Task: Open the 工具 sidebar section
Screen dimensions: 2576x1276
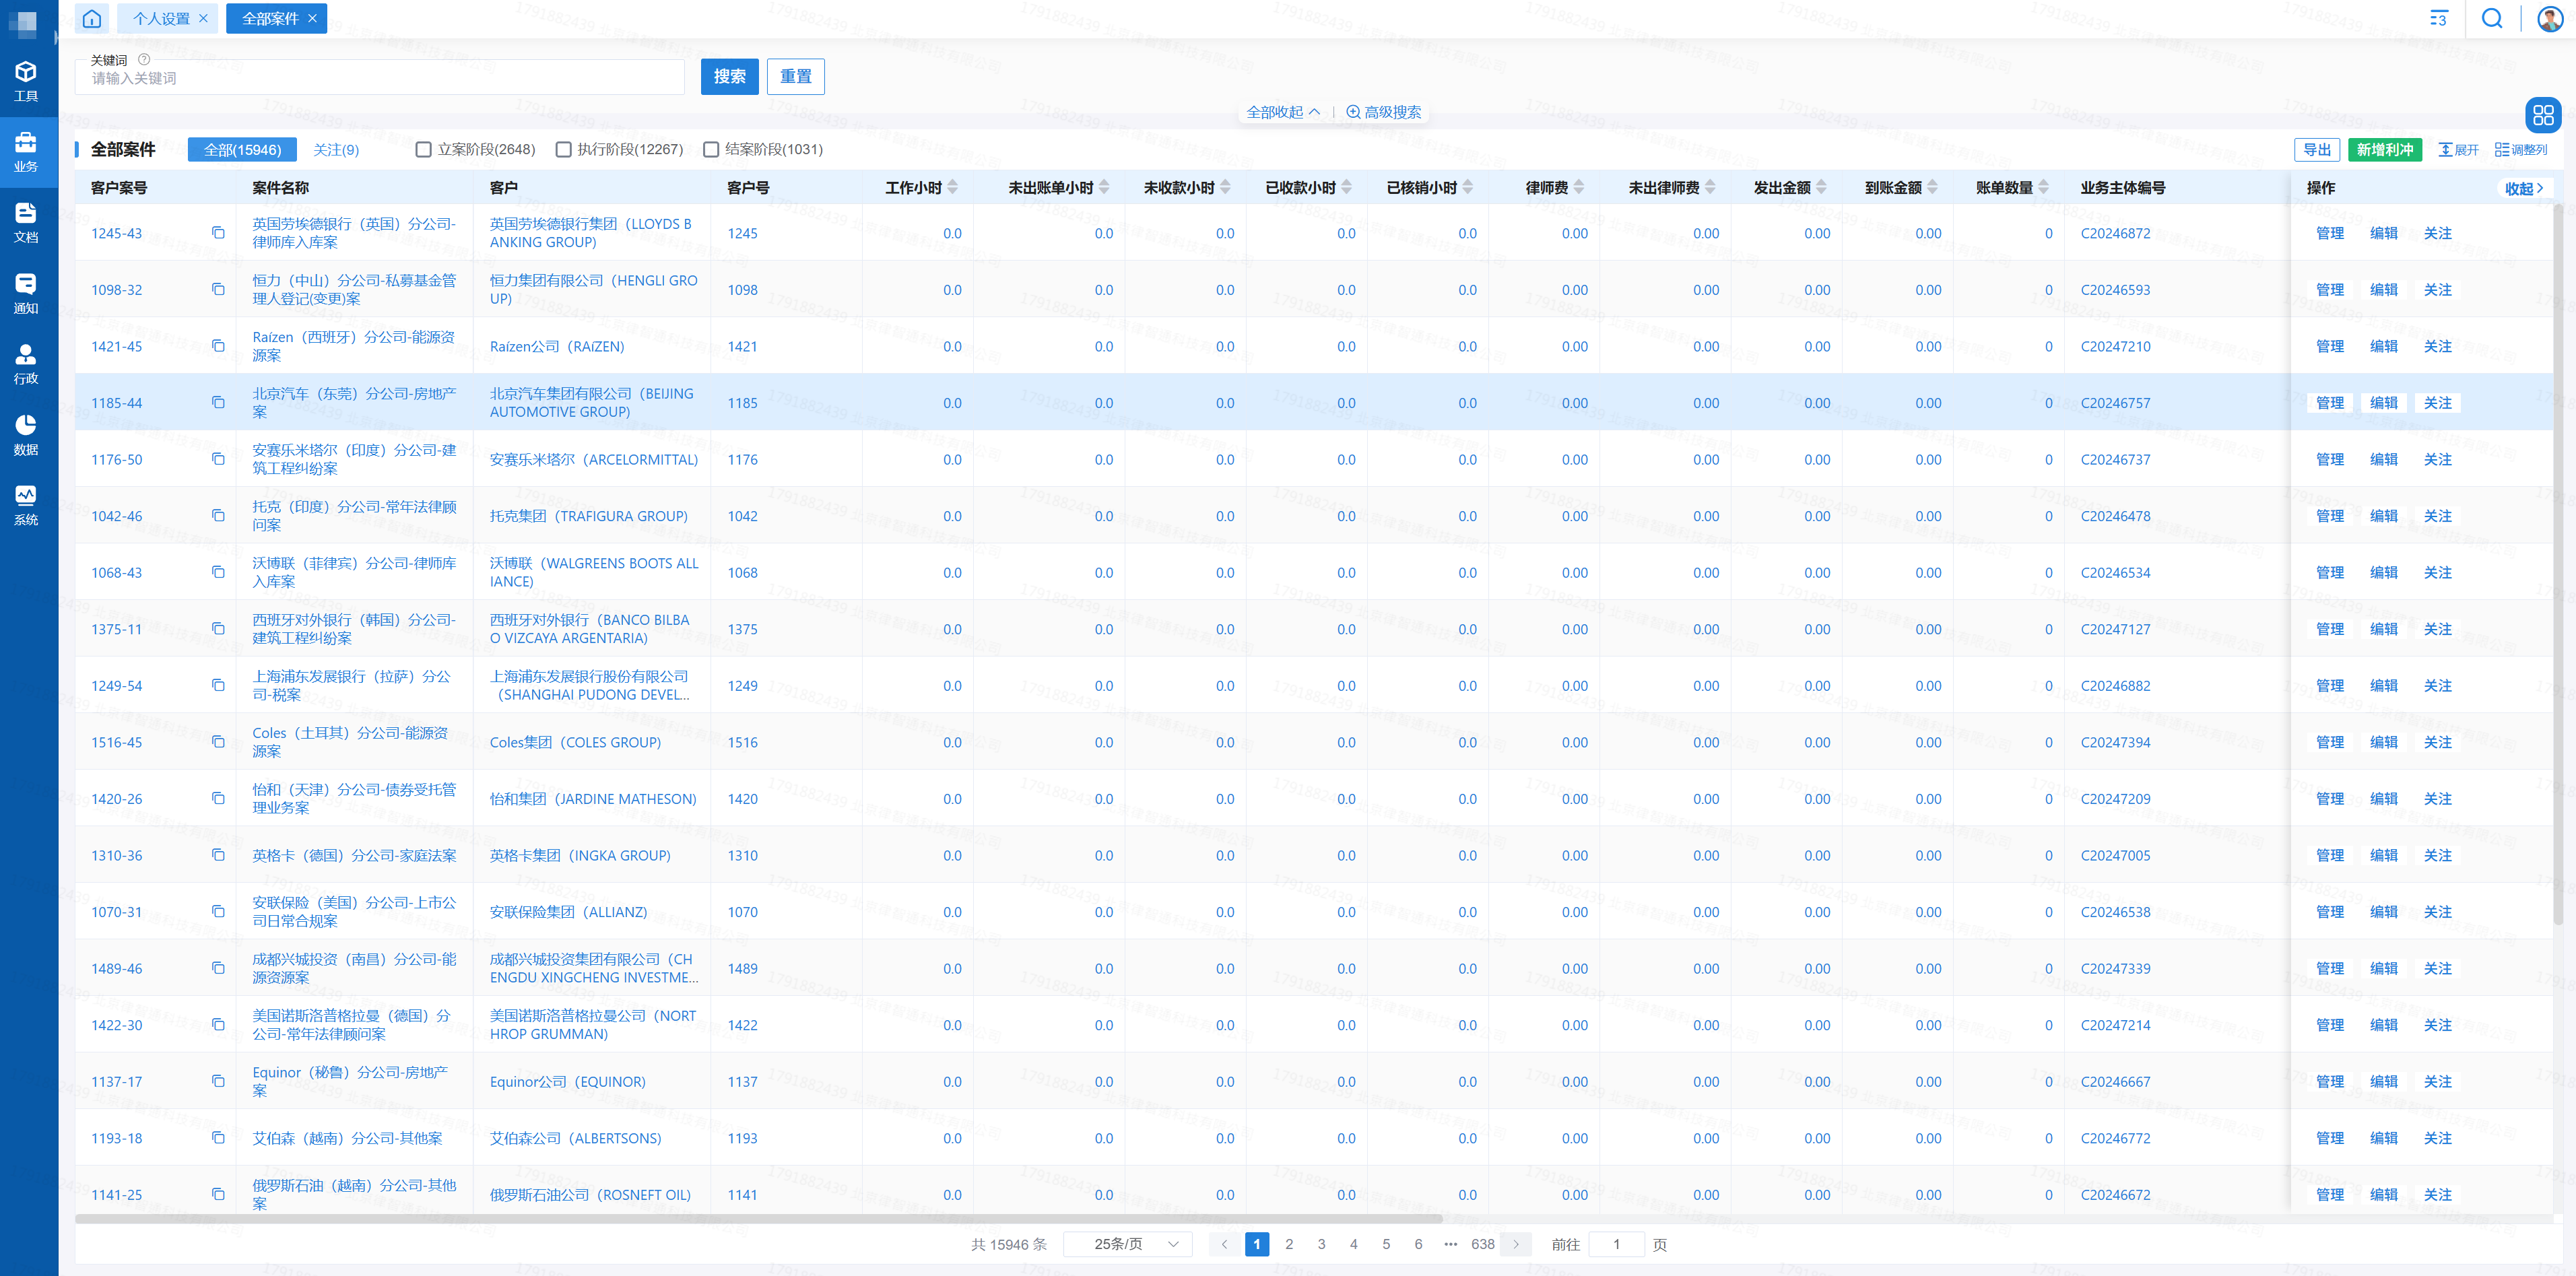Action: [27, 82]
